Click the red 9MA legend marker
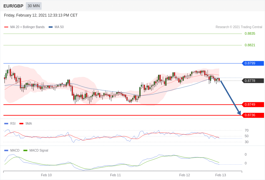The image size is (265, 180). 21,124
